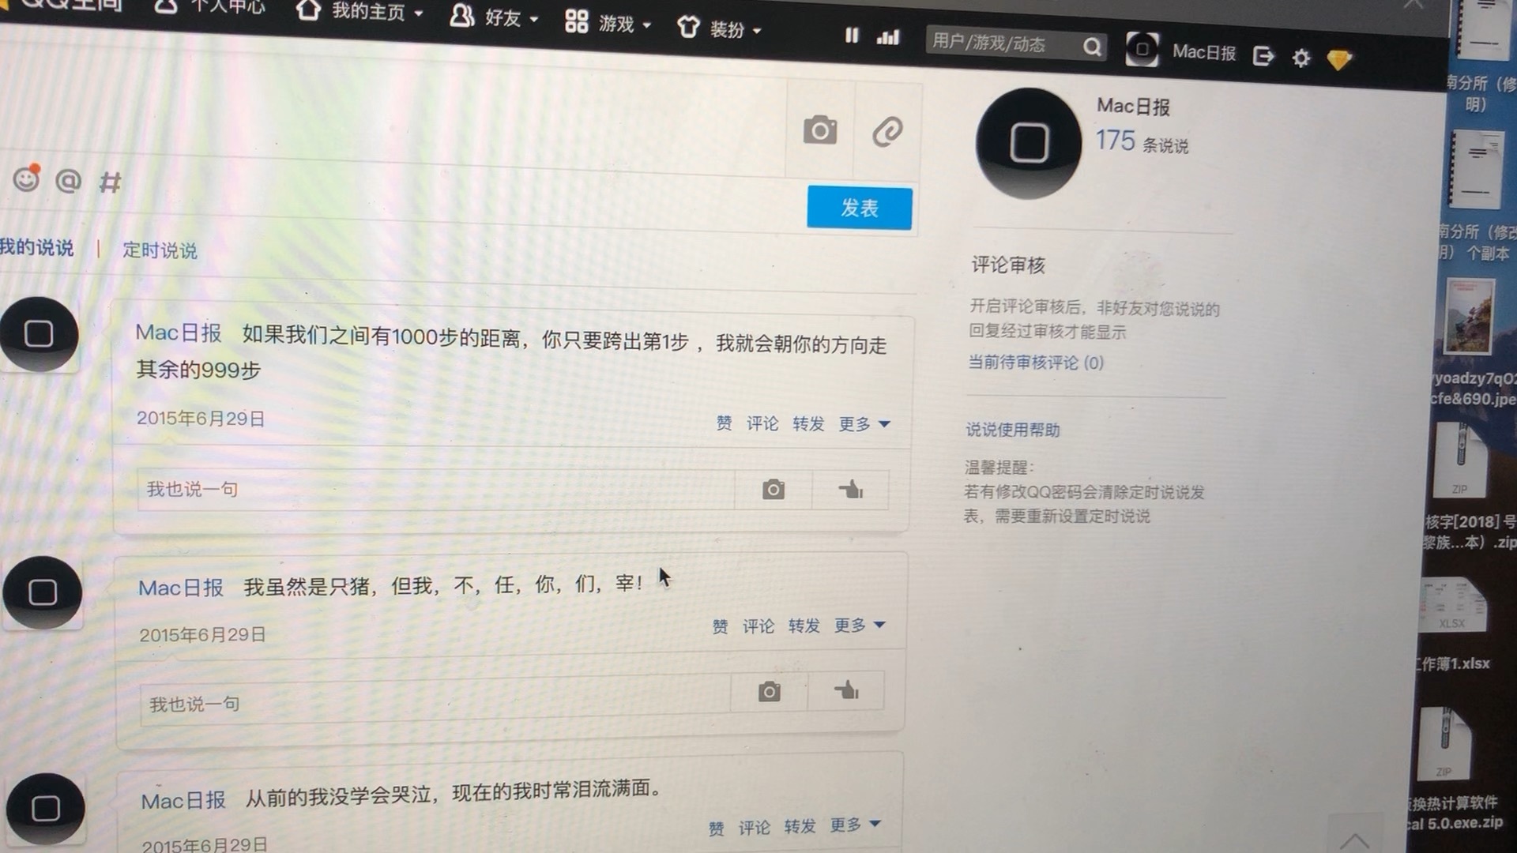Click avatar beside the 我虽然是只猪 post
This screenshot has width=1517, height=853.
click(43, 592)
